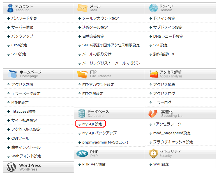Open WAF設定 link
This screenshot has height=175, width=219.
point(161,164)
